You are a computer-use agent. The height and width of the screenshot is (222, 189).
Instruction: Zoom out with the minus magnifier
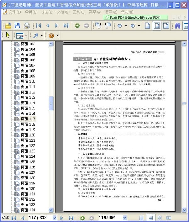120,26
